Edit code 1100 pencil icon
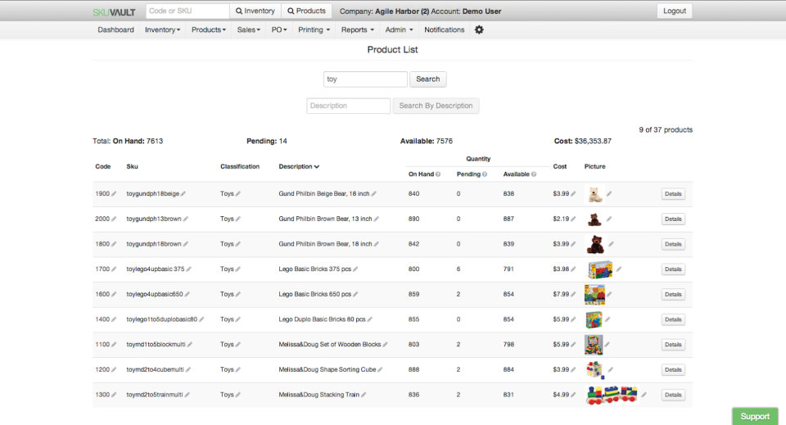The width and height of the screenshot is (786, 425). tap(114, 344)
